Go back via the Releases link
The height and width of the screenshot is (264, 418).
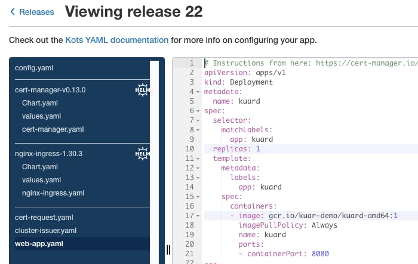click(x=36, y=12)
